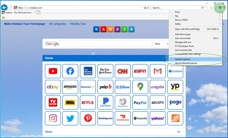
Task: Click Make Kadaza Your Homepage link
Action: pyautogui.click(x=25, y=24)
